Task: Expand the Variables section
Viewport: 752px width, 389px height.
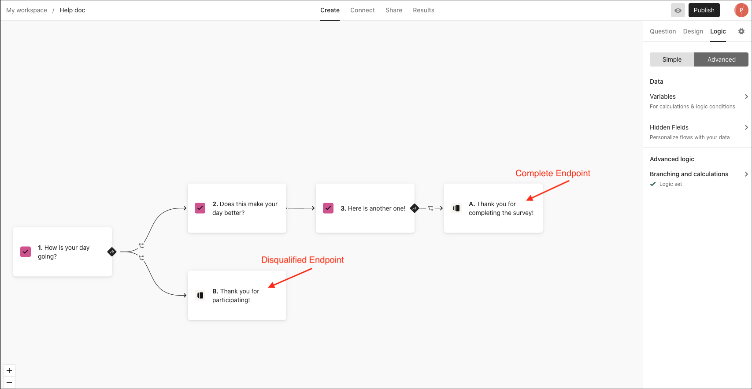Action: pos(699,101)
